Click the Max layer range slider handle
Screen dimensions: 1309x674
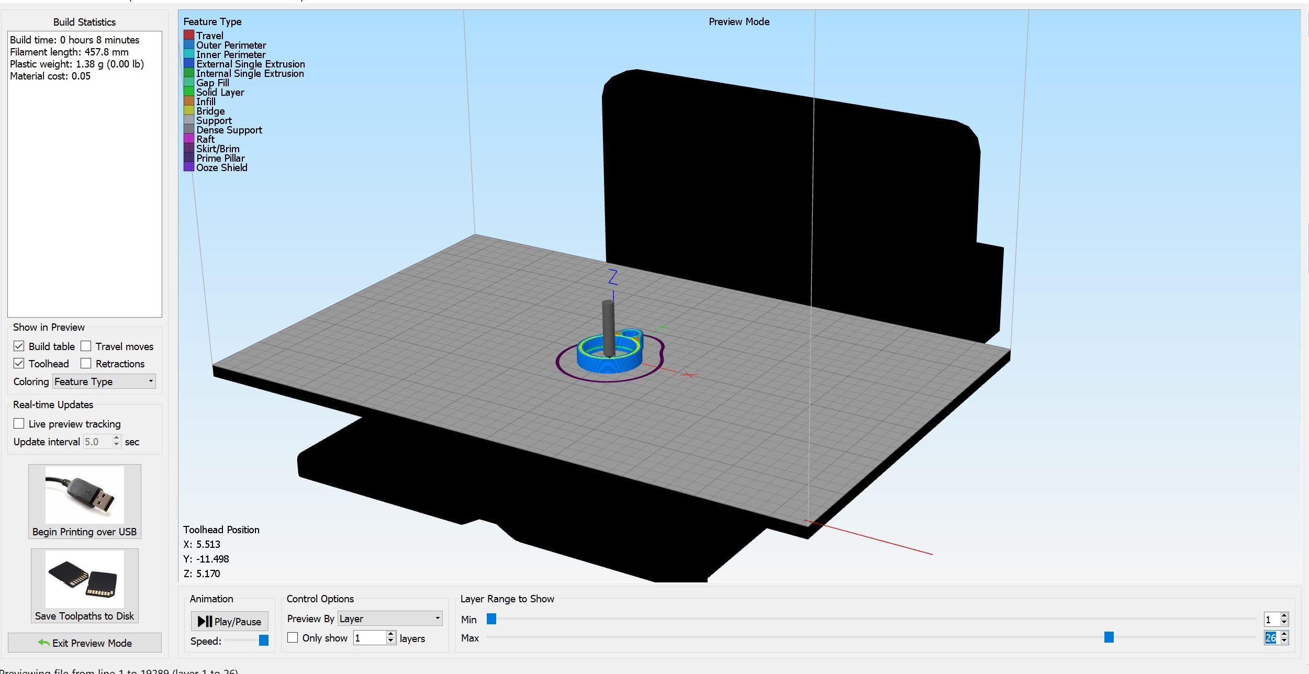coord(1109,637)
